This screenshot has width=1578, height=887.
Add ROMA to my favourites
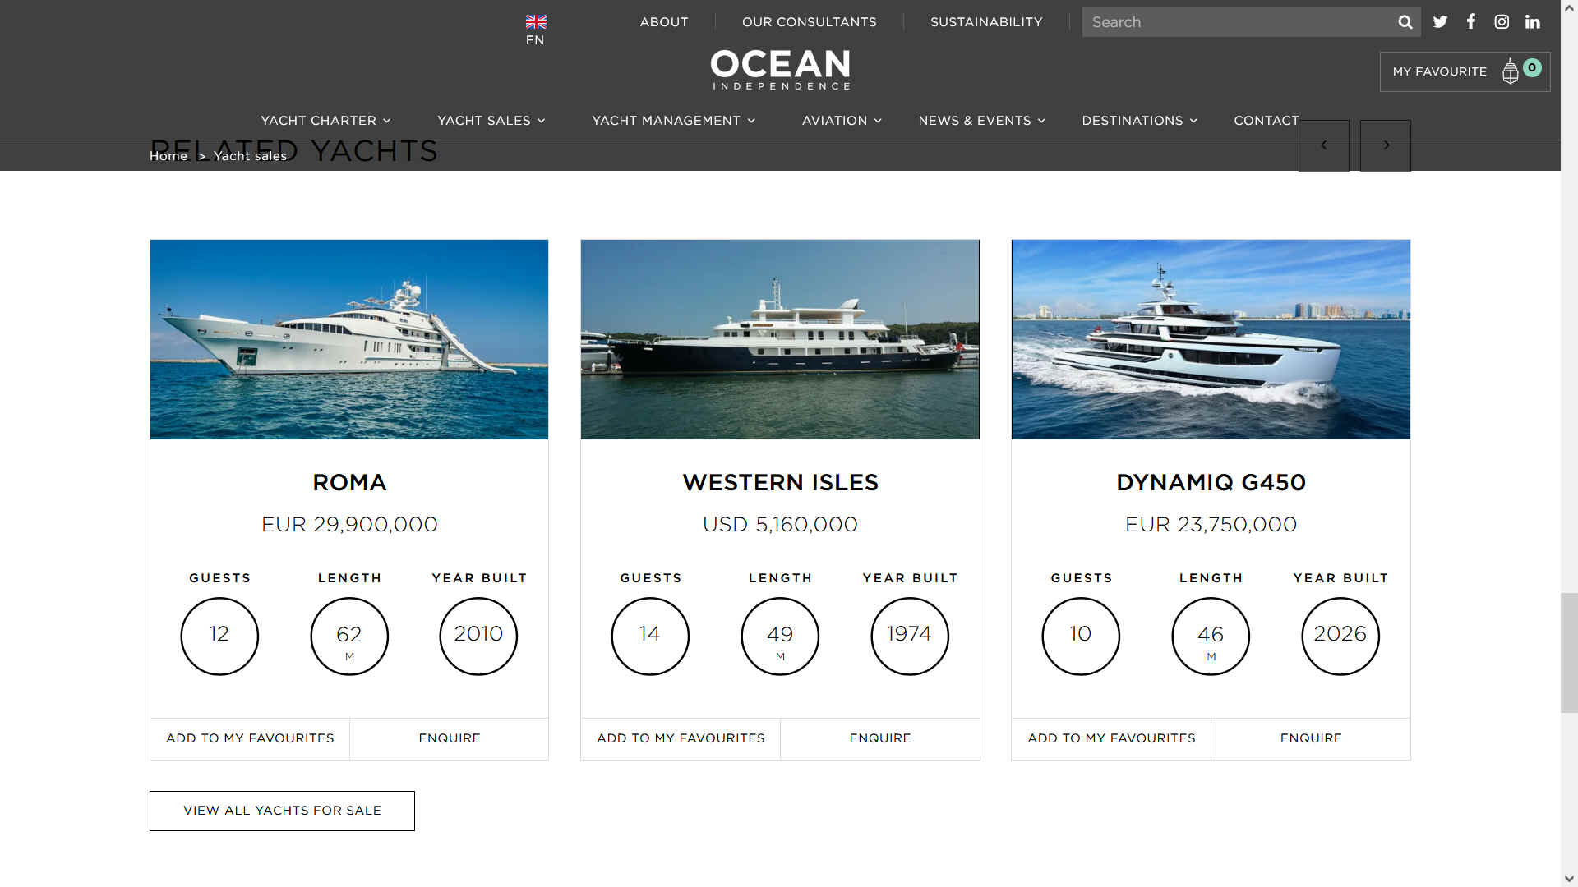250,738
